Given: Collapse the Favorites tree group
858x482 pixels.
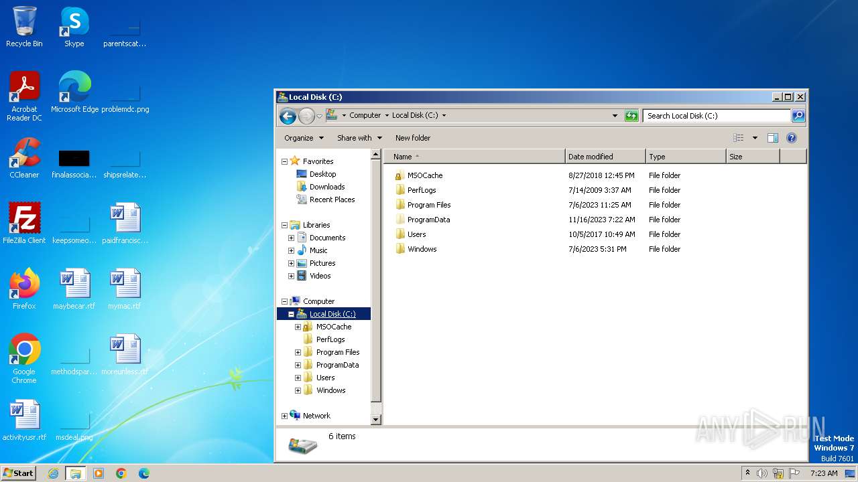Looking at the screenshot, I should (x=284, y=161).
